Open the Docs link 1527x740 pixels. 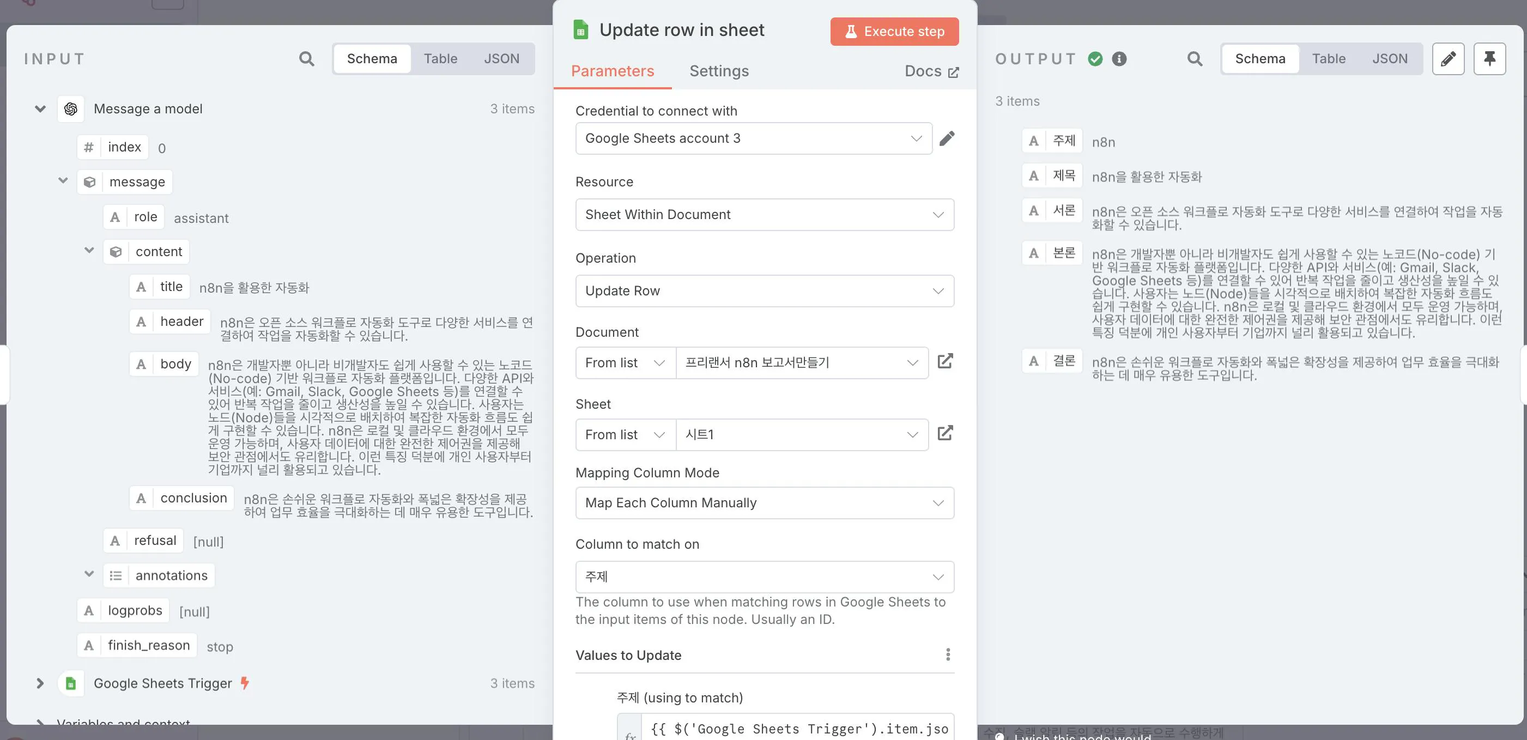point(931,71)
